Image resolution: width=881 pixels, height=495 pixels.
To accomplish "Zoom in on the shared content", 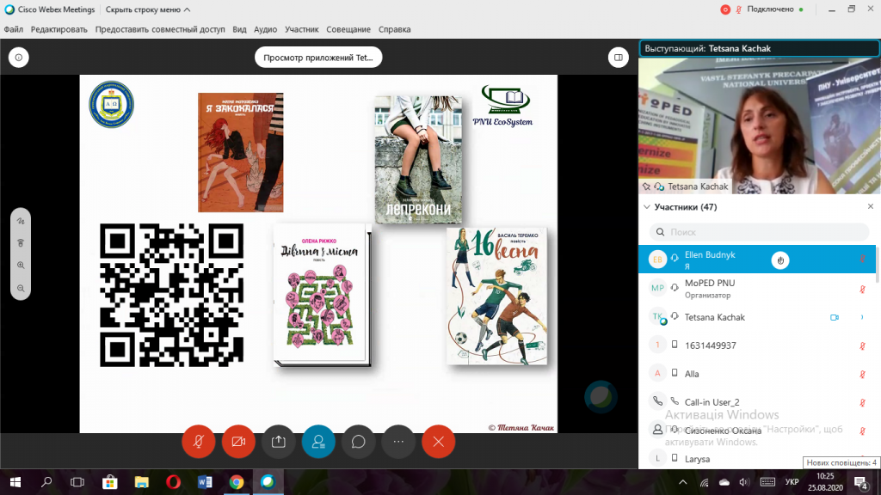I will pos(21,266).
